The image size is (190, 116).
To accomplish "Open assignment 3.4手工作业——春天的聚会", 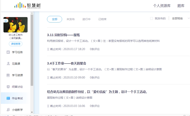I will [x=67, y=63].
